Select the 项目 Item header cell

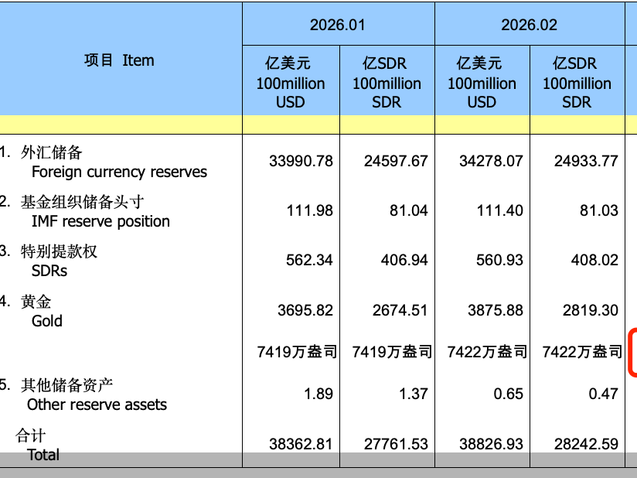[119, 60]
